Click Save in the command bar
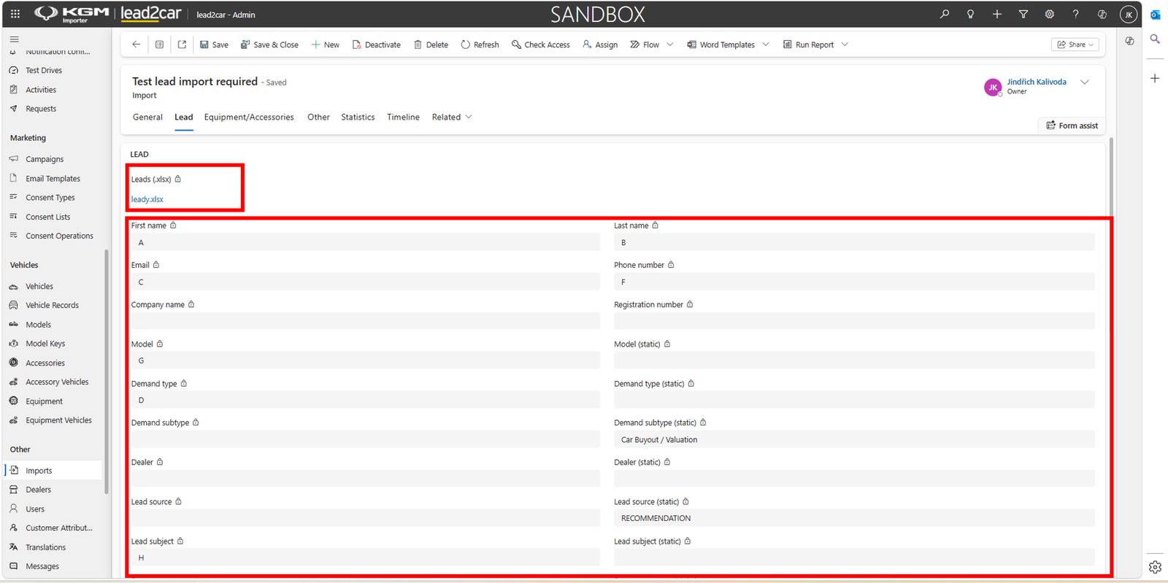Screen dimensions: 1168x583 (x=214, y=45)
